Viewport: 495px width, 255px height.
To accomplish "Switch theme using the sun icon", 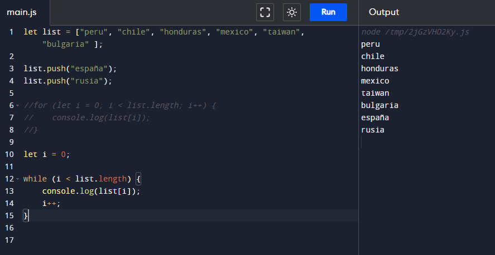I will (x=292, y=12).
